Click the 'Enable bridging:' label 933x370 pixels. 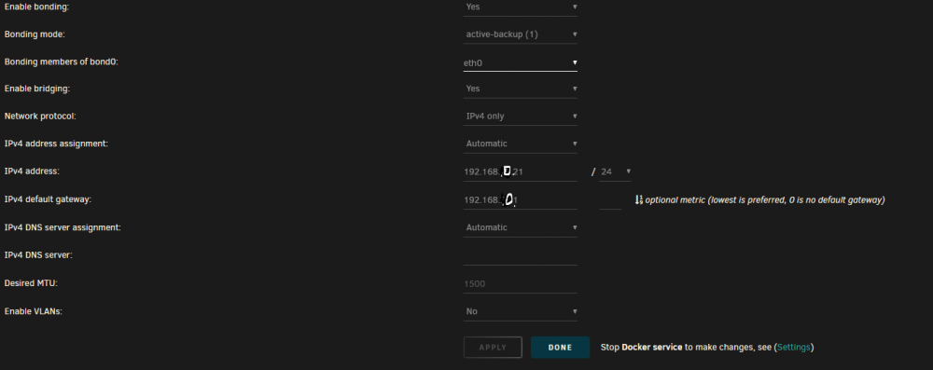coord(37,89)
